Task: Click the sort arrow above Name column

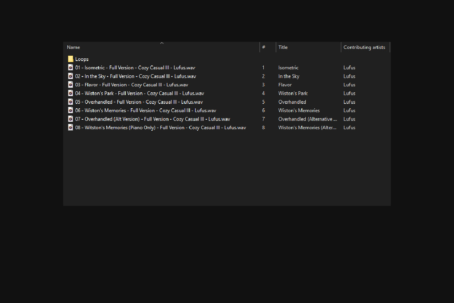Action: (x=162, y=43)
